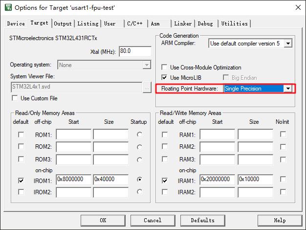Check the ROM1 default checkbox
The height and width of the screenshot is (230, 306).
pyautogui.click(x=21, y=135)
